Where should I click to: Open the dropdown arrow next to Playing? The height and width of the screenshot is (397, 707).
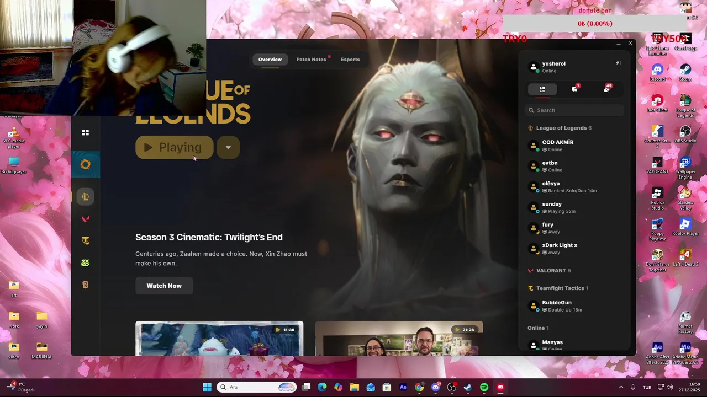(228, 147)
